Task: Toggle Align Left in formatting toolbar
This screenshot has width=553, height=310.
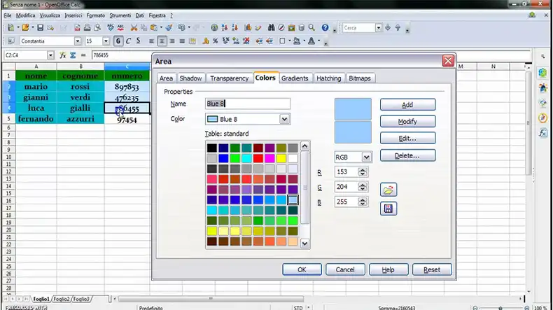Action: 152,41
